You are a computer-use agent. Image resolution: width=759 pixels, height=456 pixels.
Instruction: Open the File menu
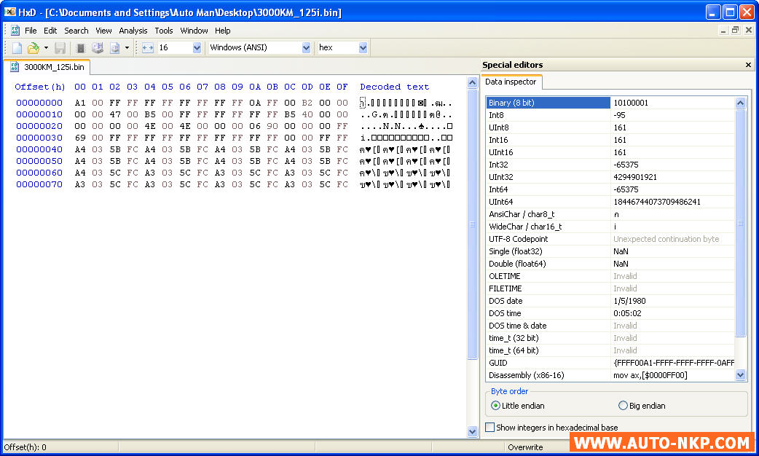[31, 31]
